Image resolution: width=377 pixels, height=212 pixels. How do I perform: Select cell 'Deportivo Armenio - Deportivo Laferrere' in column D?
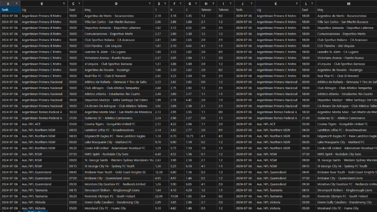118,28
